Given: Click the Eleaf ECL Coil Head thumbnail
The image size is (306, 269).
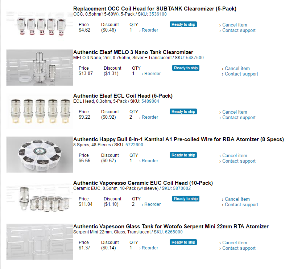Looking at the screenshot, I should point(40,111).
